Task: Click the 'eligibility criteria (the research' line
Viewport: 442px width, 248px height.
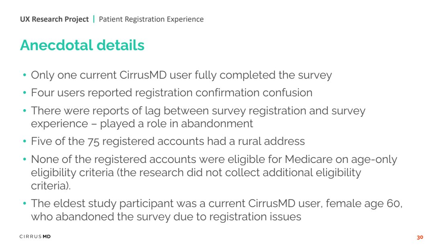Action: (196, 173)
